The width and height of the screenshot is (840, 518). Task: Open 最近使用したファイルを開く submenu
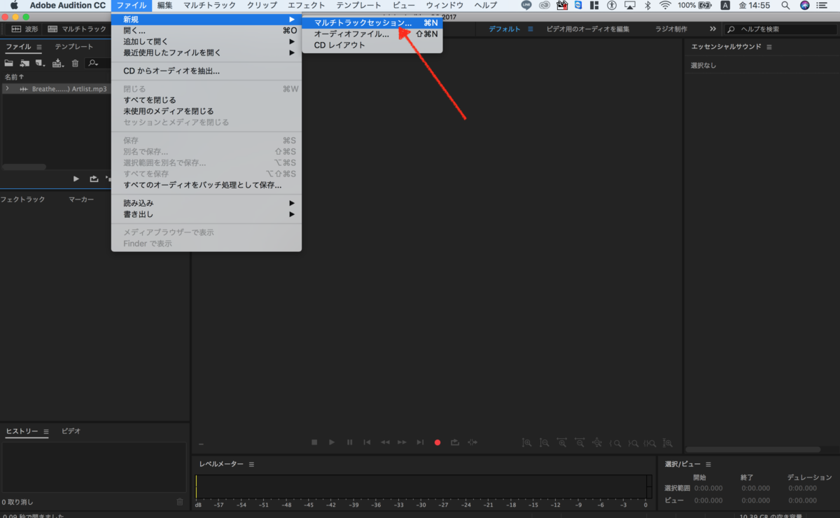tap(206, 52)
